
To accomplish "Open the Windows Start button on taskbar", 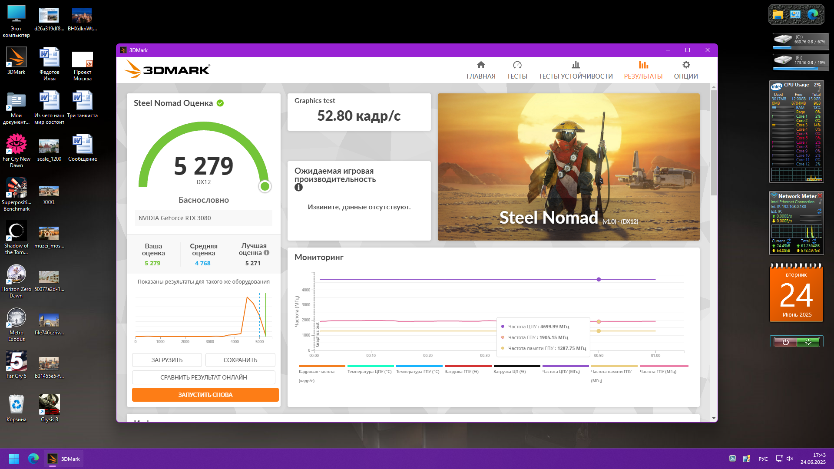I will pyautogui.click(x=14, y=459).
